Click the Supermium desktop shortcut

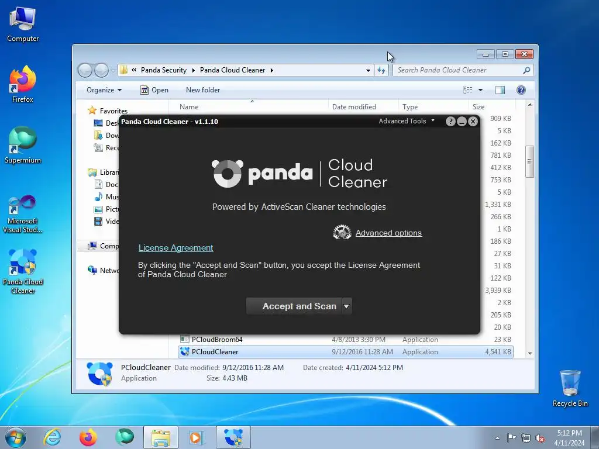pos(23,145)
